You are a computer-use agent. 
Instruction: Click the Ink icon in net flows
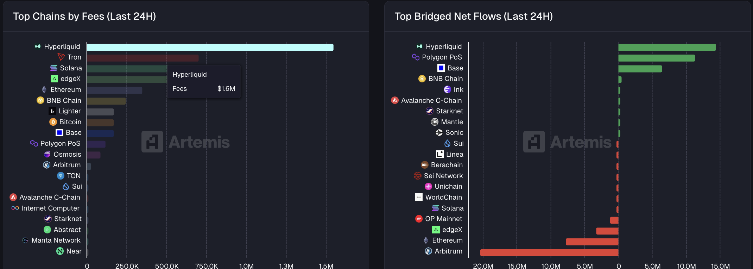point(447,89)
